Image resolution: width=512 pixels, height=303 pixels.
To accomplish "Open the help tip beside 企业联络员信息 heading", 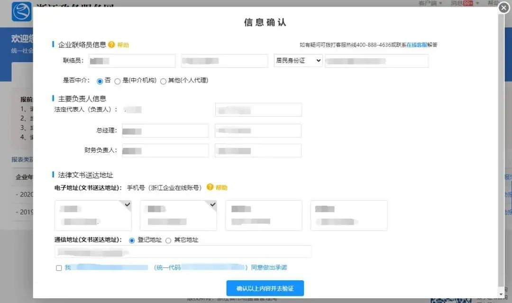I will (111, 44).
